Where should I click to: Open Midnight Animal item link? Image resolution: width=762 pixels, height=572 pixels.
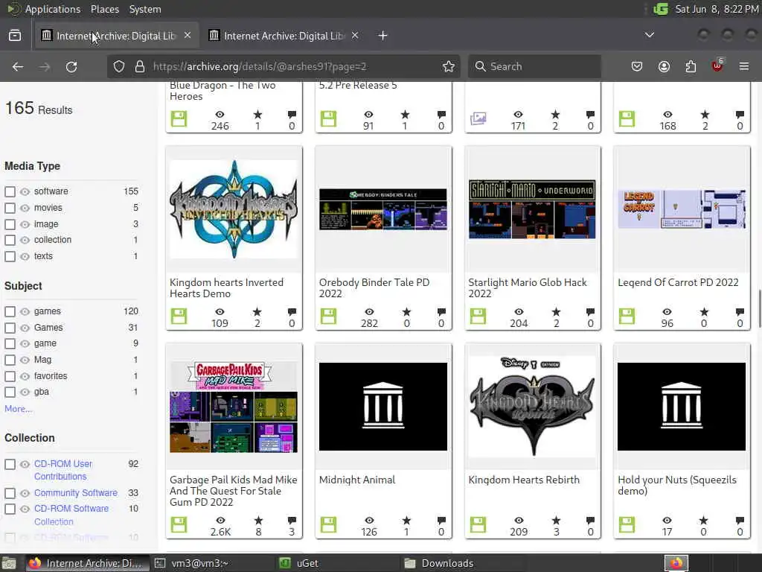click(357, 480)
